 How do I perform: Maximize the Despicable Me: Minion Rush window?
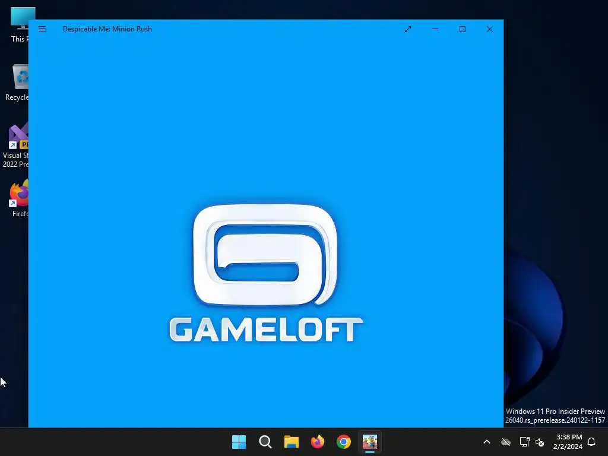point(462,29)
